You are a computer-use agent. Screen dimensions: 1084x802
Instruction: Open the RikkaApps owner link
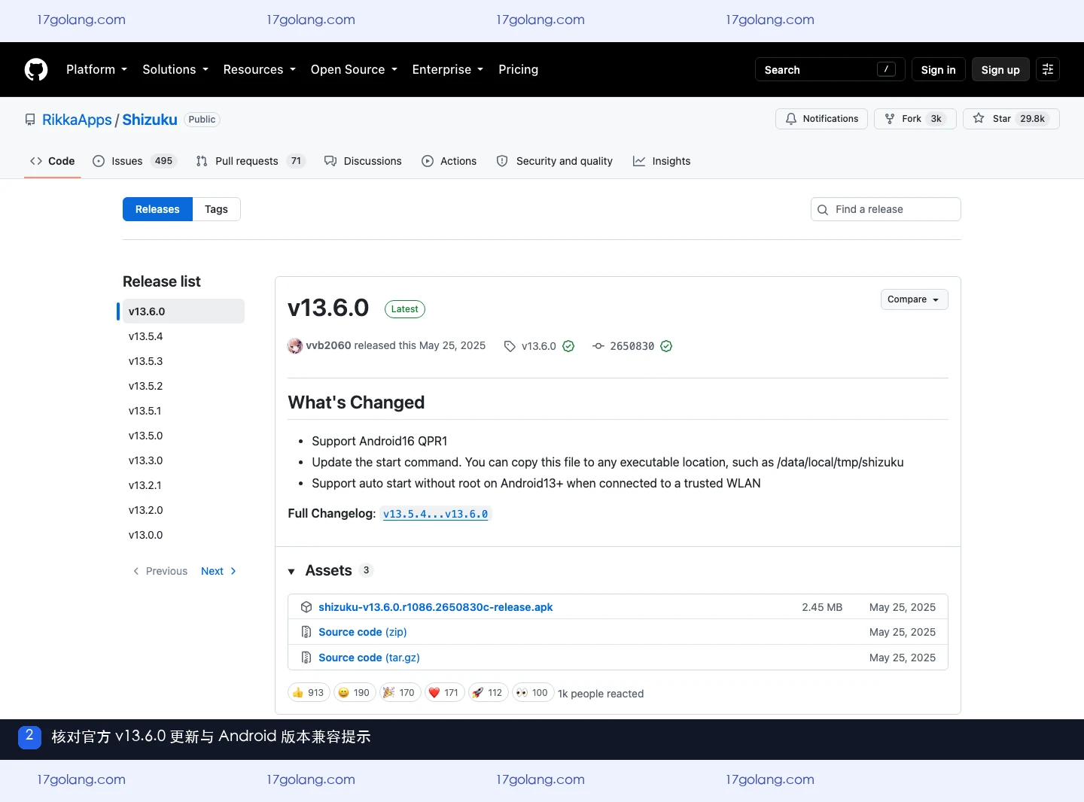click(77, 120)
